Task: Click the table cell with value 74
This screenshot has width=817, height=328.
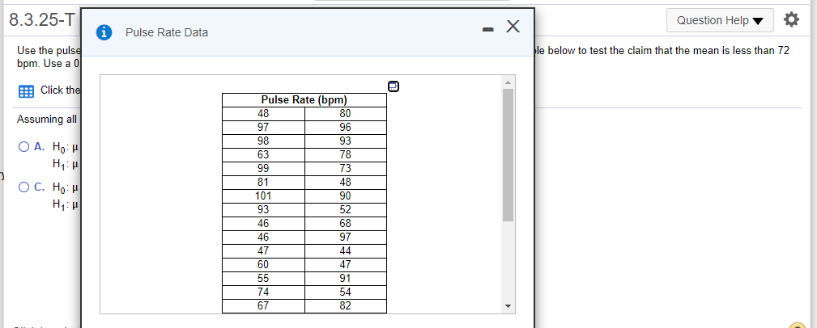Action: pos(264,292)
